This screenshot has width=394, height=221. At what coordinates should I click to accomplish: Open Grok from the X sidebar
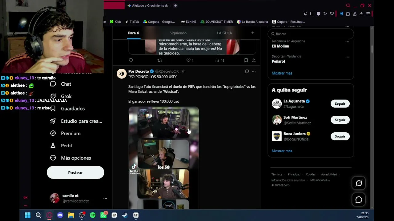click(x=61, y=96)
